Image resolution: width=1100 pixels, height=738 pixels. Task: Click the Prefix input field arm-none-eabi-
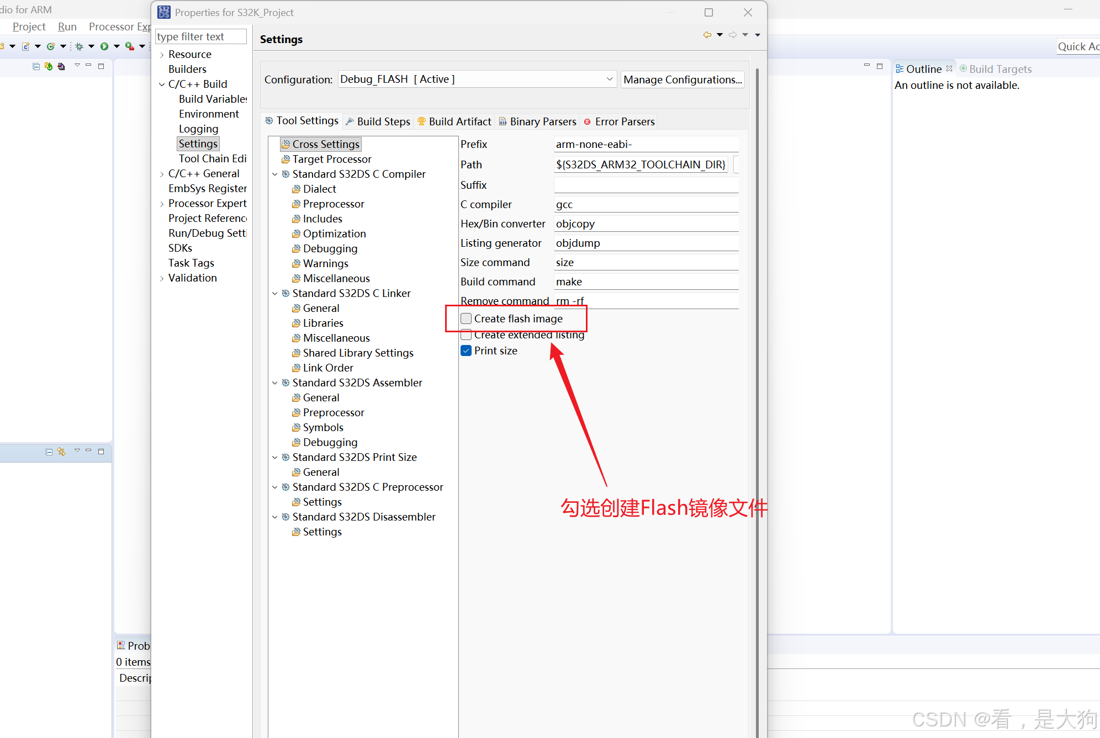point(646,144)
